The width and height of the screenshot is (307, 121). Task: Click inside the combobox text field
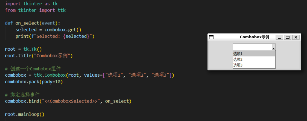252,47
